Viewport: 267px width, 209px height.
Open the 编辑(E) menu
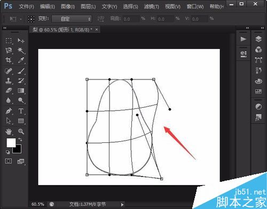[x=47, y=7]
